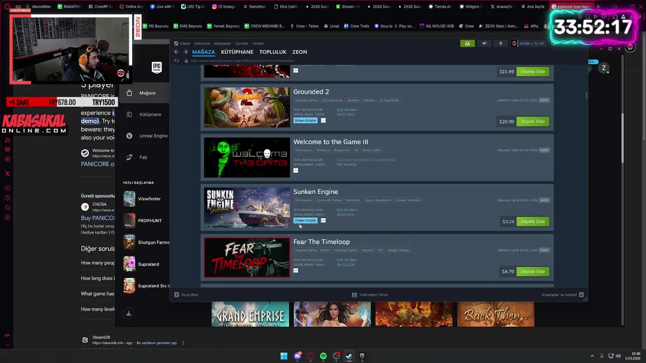This screenshot has height=363, width=646.
Task: Click the Grounded 2 cover thumbnail
Action: [247, 107]
